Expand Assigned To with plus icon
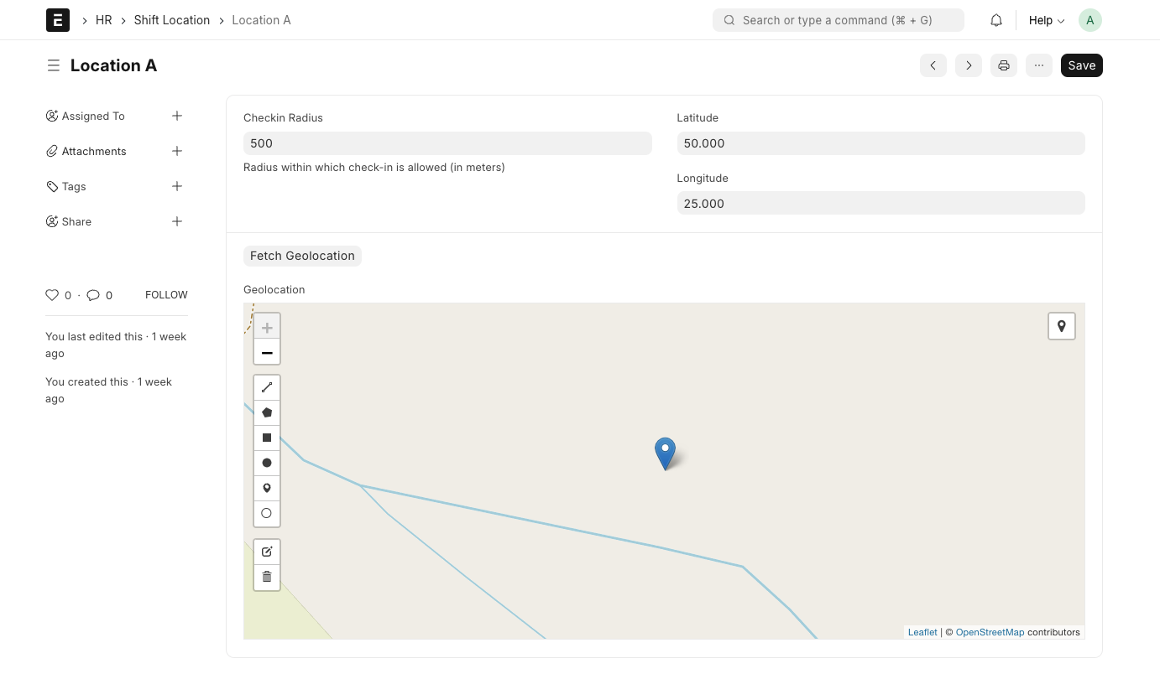 click(x=177, y=116)
